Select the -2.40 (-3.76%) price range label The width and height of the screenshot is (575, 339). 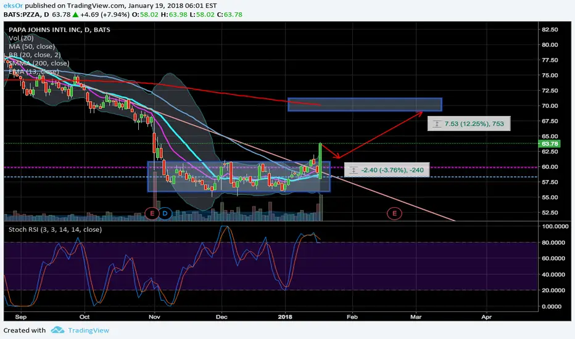coord(387,170)
